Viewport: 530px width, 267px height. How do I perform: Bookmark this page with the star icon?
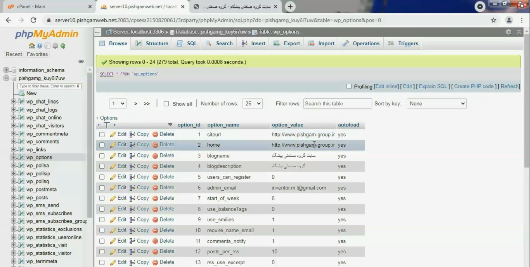point(494,20)
